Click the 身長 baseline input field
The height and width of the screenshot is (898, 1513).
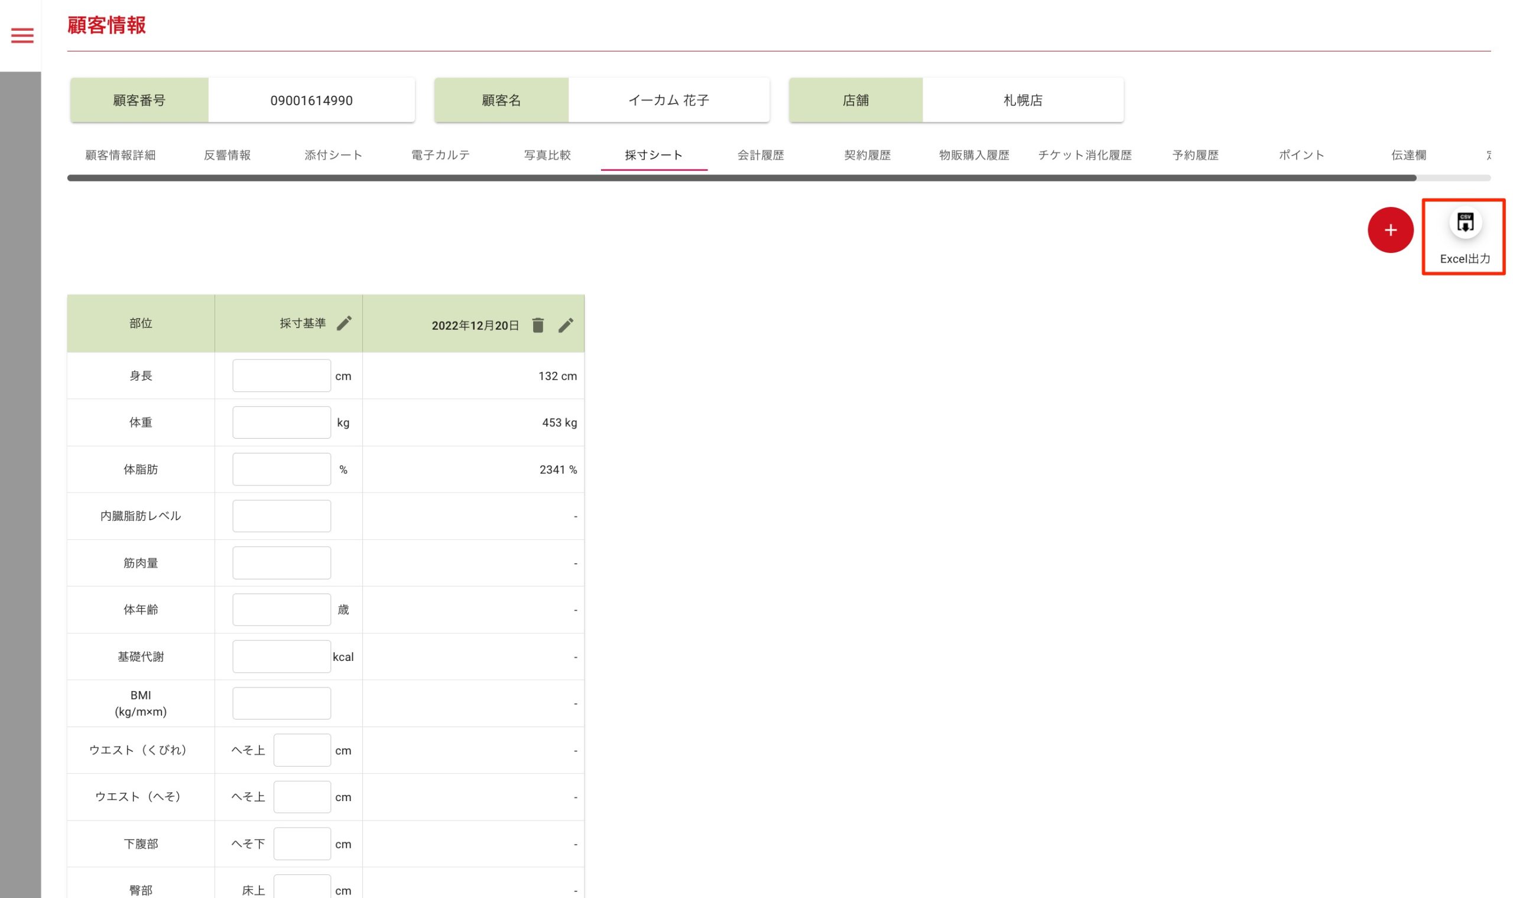(x=281, y=376)
